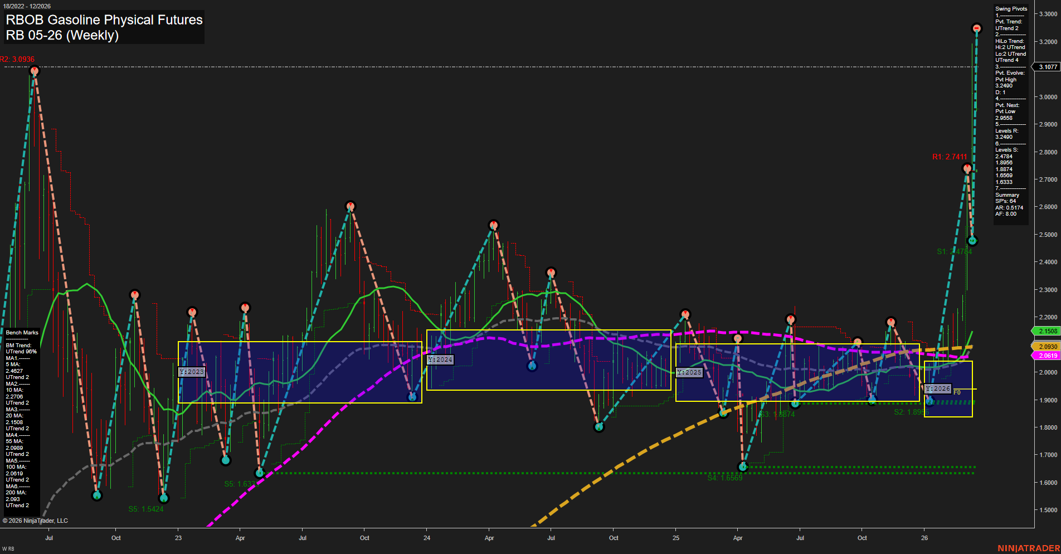Open the date range 18/2022 - 12/2026 selector

(x=28, y=4)
